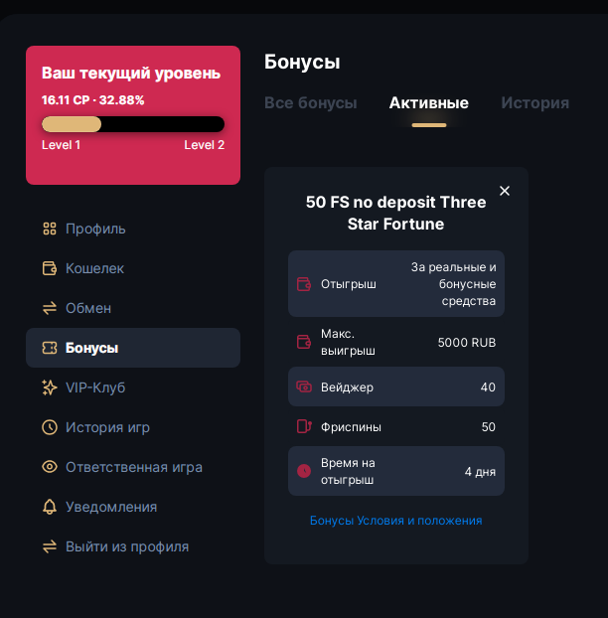Click the Wallet icon in sidebar

pyautogui.click(x=50, y=269)
